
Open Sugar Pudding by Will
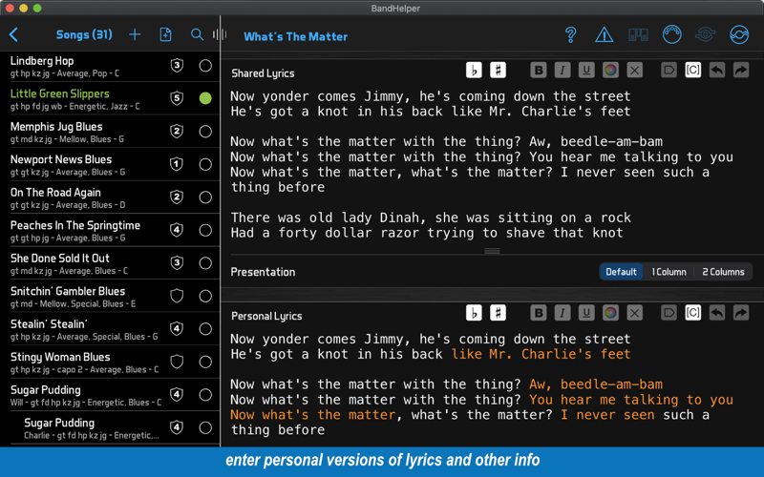pos(110,395)
